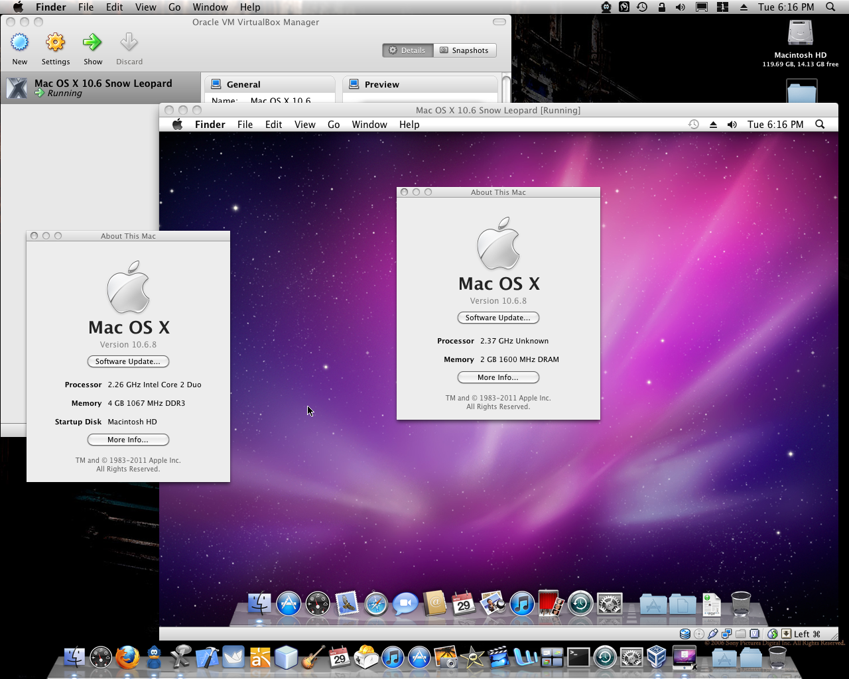Open Photo Booth in the guest dock
Screen dimensions: 849x679
click(551, 604)
